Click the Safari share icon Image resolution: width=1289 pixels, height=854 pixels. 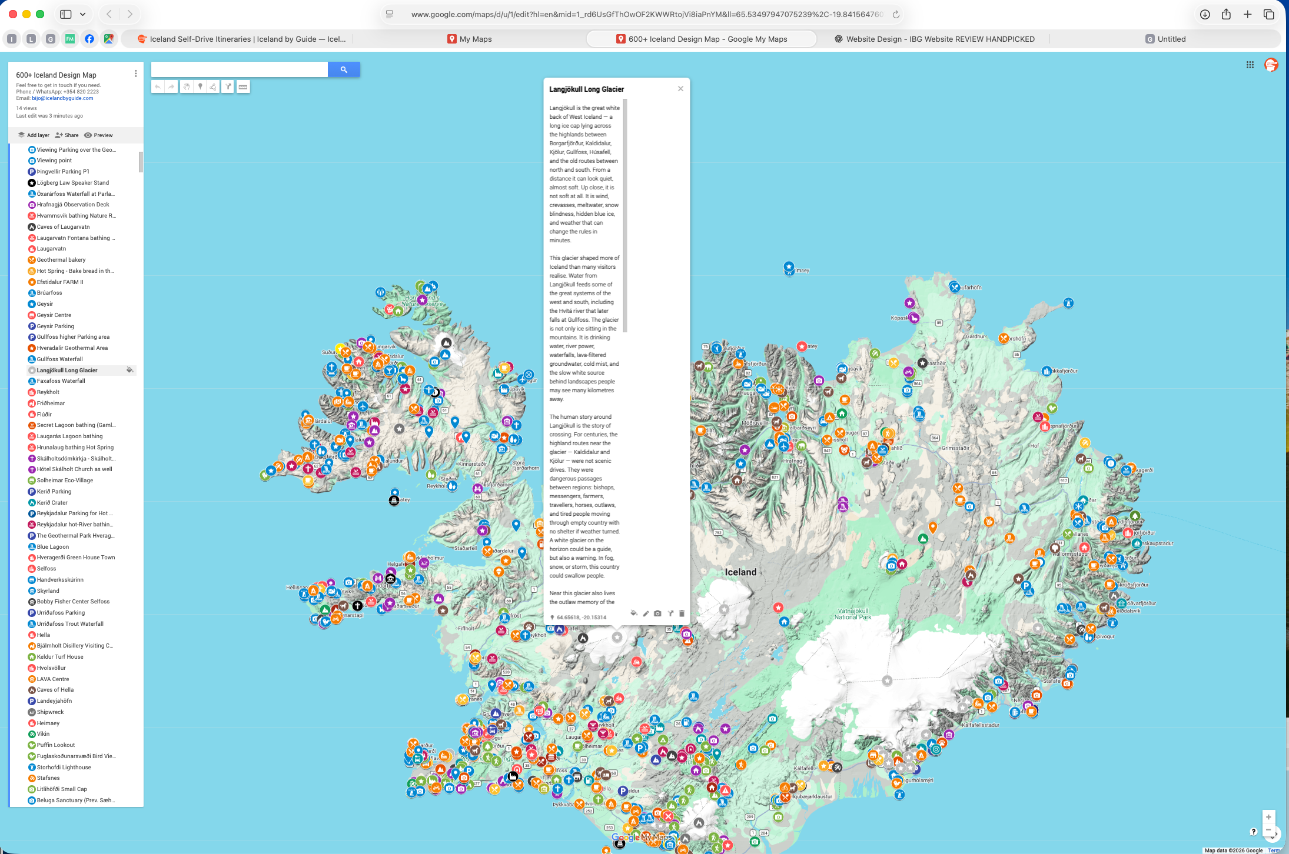pos(1226,14)
